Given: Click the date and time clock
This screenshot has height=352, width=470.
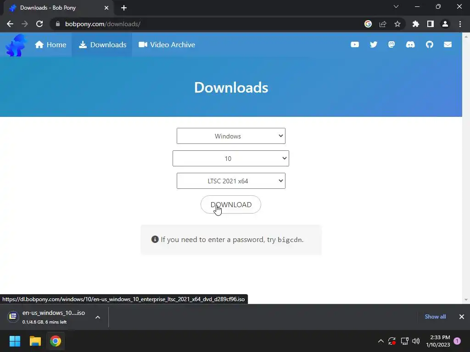Looking at the screenshot, I should 438,341.
